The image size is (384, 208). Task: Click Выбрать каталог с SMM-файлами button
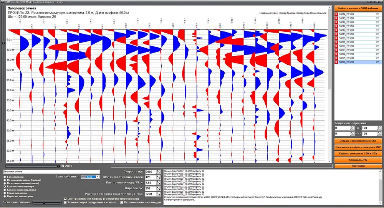tap(358, 8)
